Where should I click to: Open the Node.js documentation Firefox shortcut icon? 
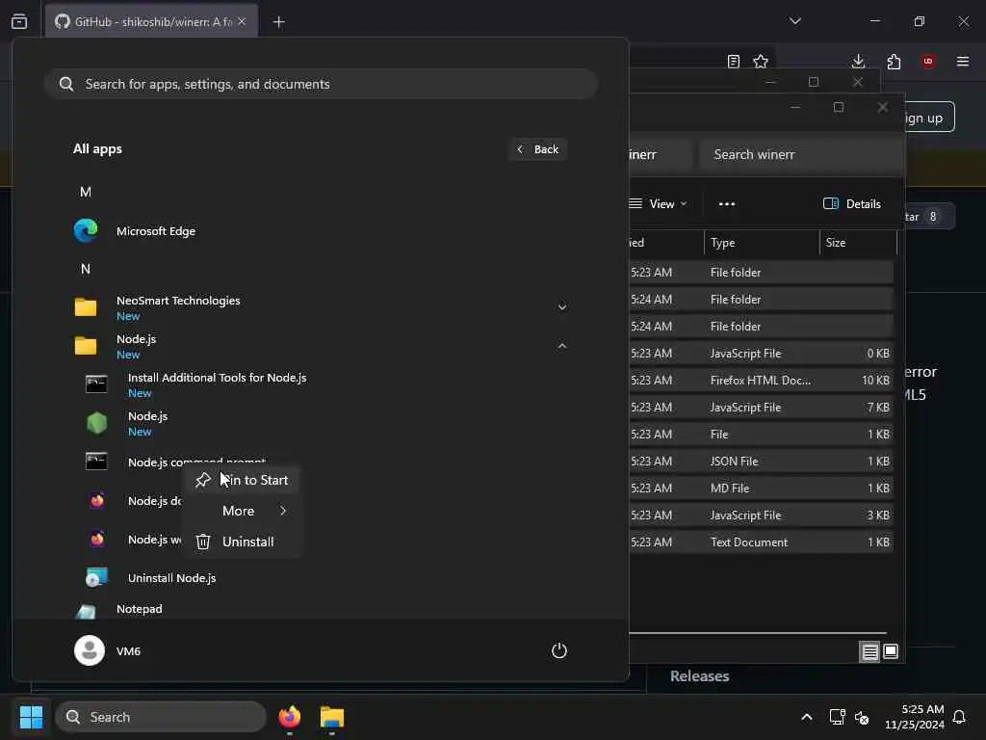click(97, 501)
